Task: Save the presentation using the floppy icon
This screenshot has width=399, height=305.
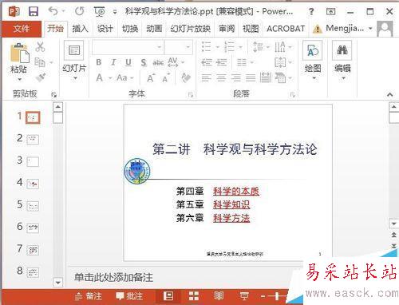Action: 34,11
